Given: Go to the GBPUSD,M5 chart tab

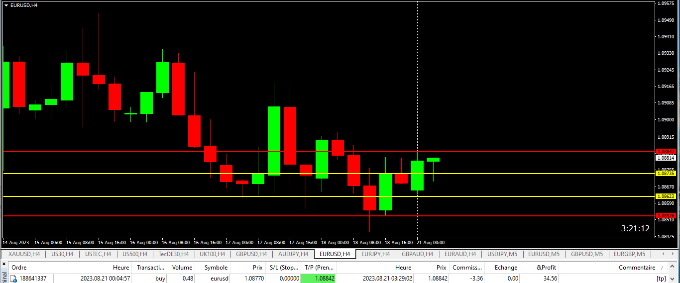Looking at the screenshot, I should pyautogui.click(x=587, y=254).
